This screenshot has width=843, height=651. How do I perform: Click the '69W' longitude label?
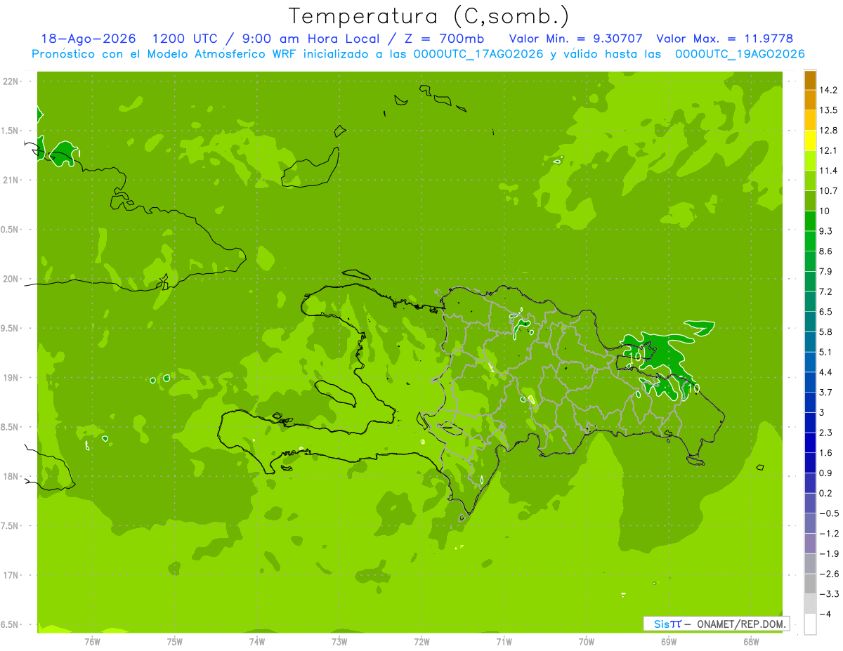(669, 640)
